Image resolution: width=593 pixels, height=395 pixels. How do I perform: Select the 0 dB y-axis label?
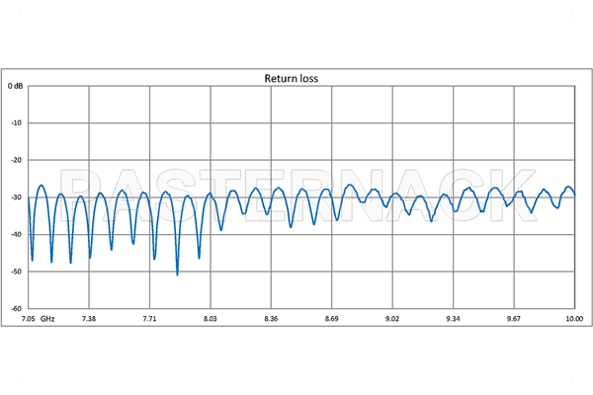pyautogui.click(x=16, y=86)
